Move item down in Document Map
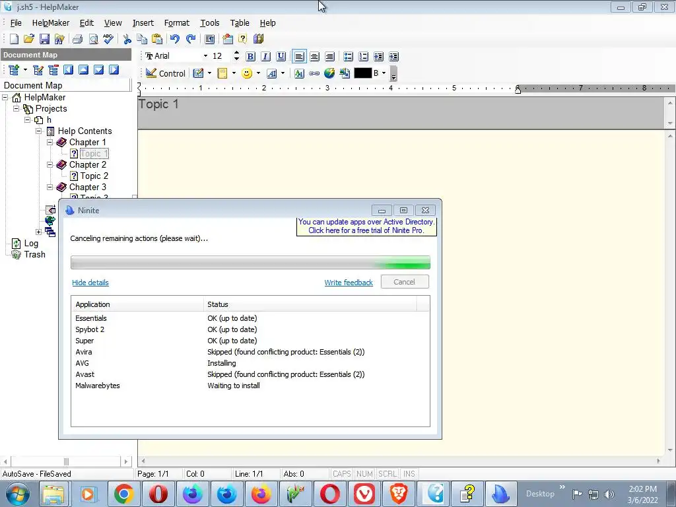The width and height of the screenshot is (676, 507). point(99,70)
